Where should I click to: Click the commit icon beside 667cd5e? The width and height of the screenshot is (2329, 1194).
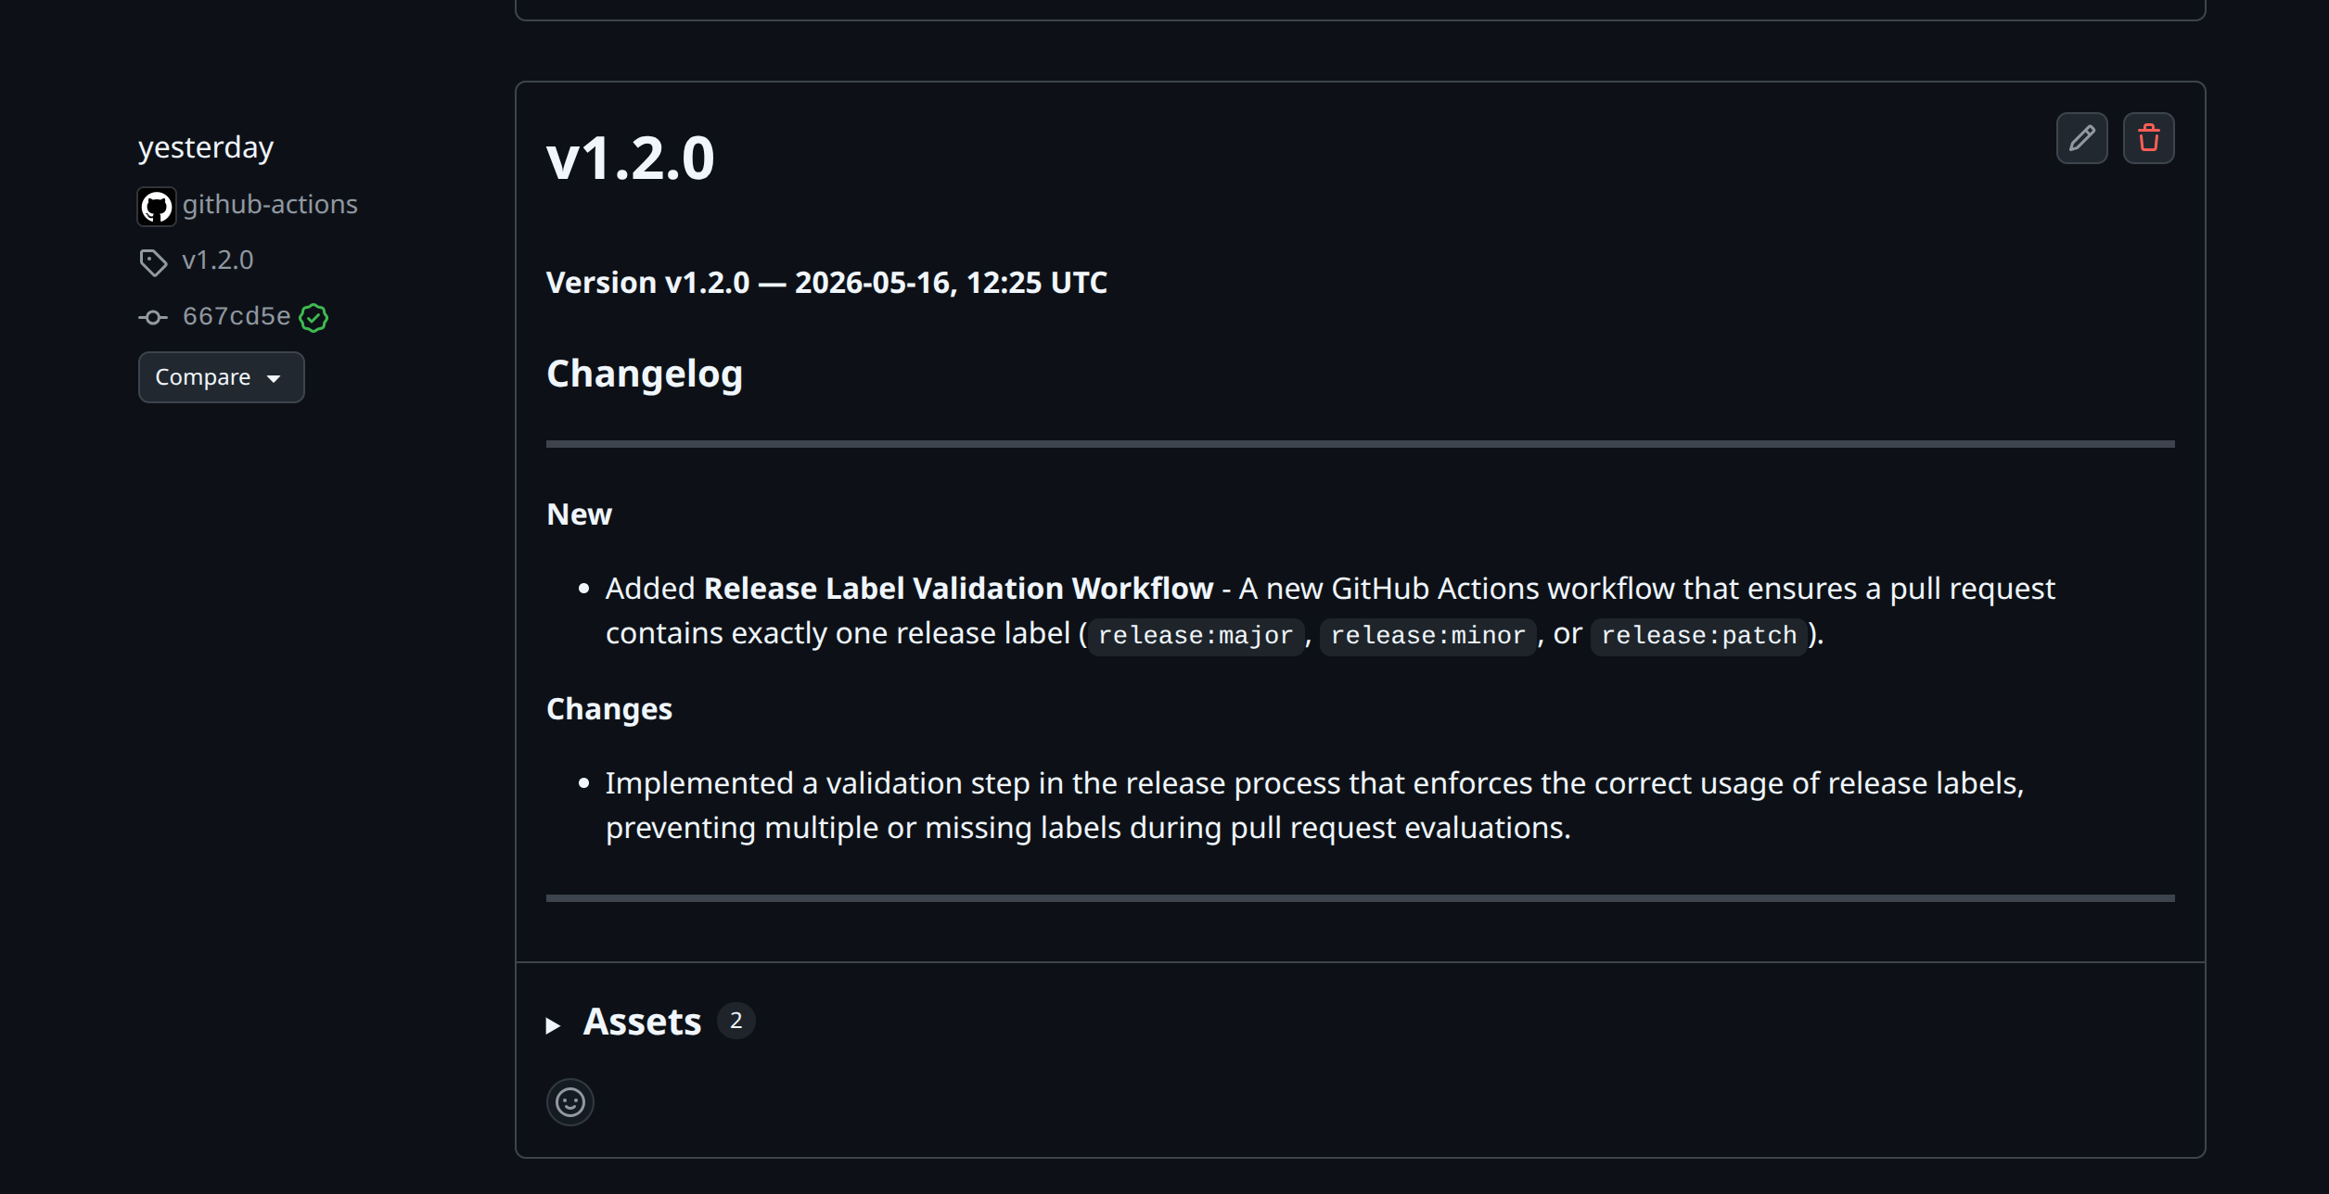click(x=153, y=318)
